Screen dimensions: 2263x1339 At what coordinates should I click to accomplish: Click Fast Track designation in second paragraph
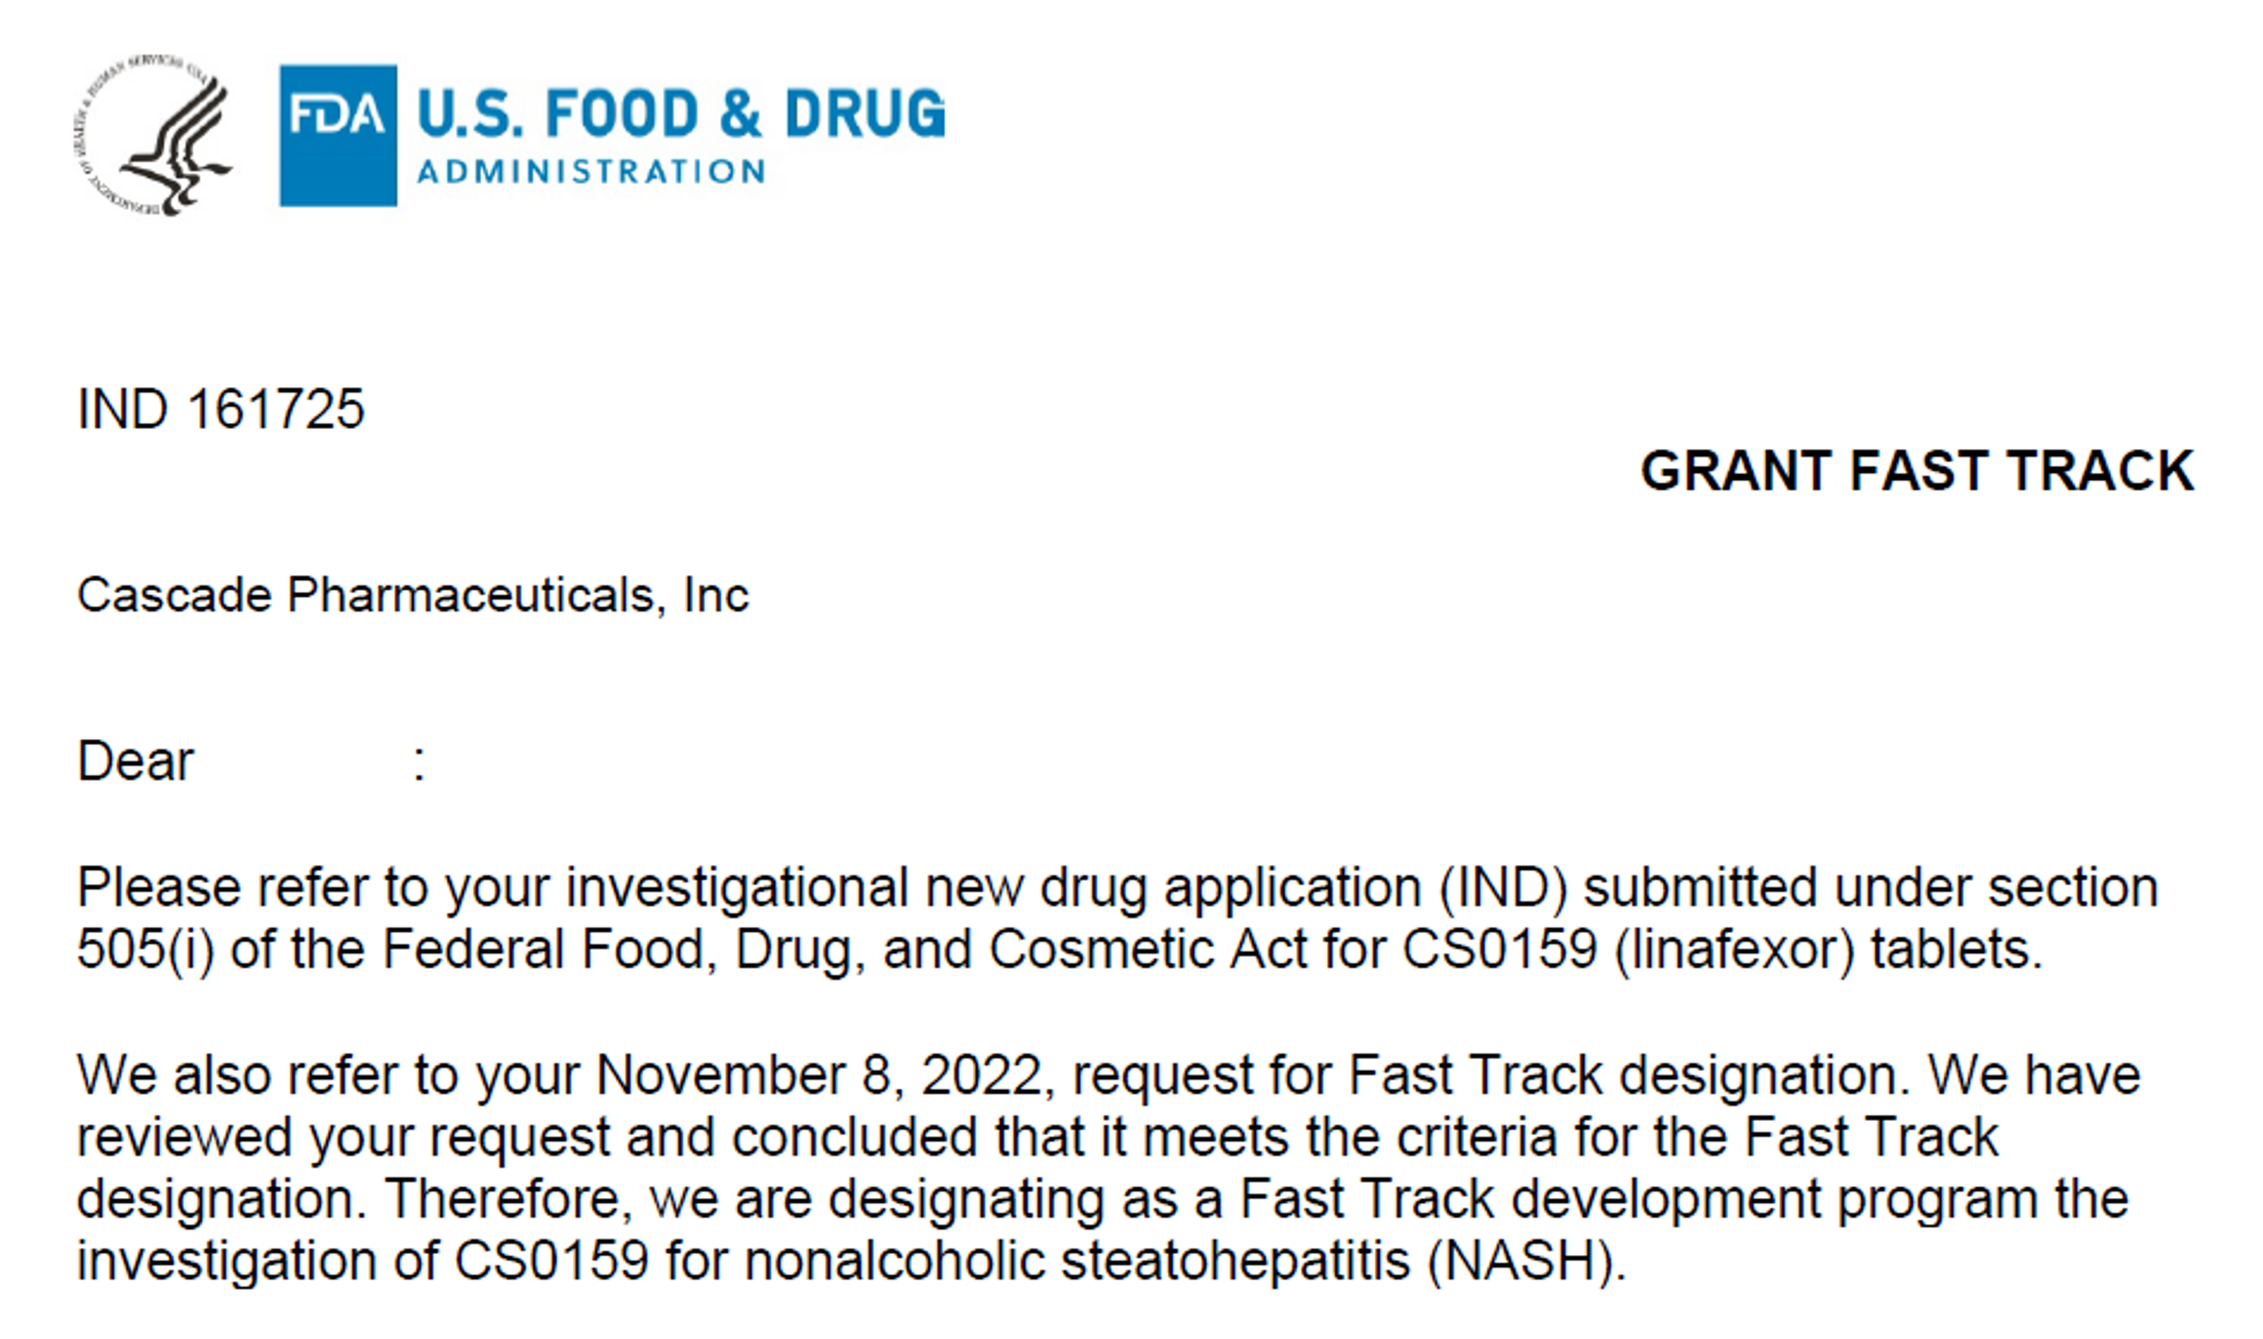pos(1630,1075)
